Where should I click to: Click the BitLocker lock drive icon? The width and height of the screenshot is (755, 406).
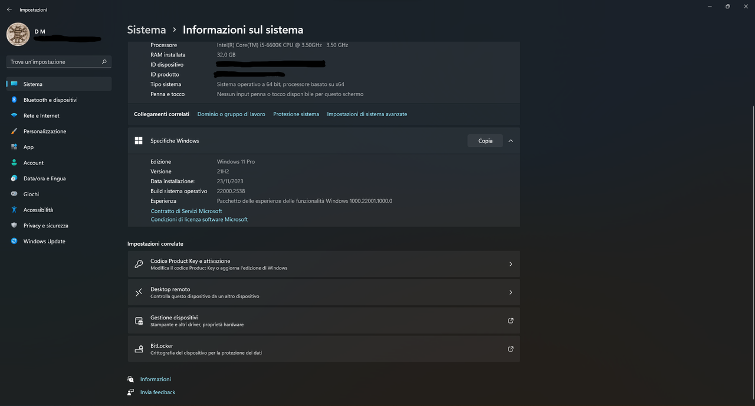[x=139, y=349]
